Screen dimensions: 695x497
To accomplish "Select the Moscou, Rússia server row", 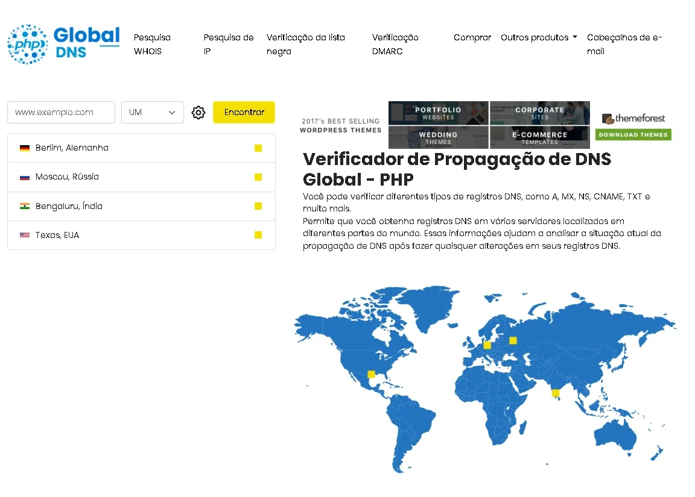I will tap(141, 177).
